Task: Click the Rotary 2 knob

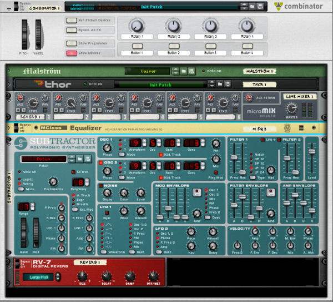Action: (174, 26)
